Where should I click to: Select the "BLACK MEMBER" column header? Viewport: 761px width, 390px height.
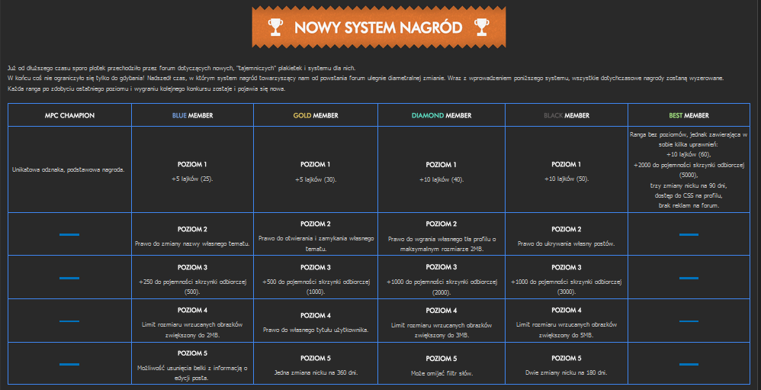(567, 115)
